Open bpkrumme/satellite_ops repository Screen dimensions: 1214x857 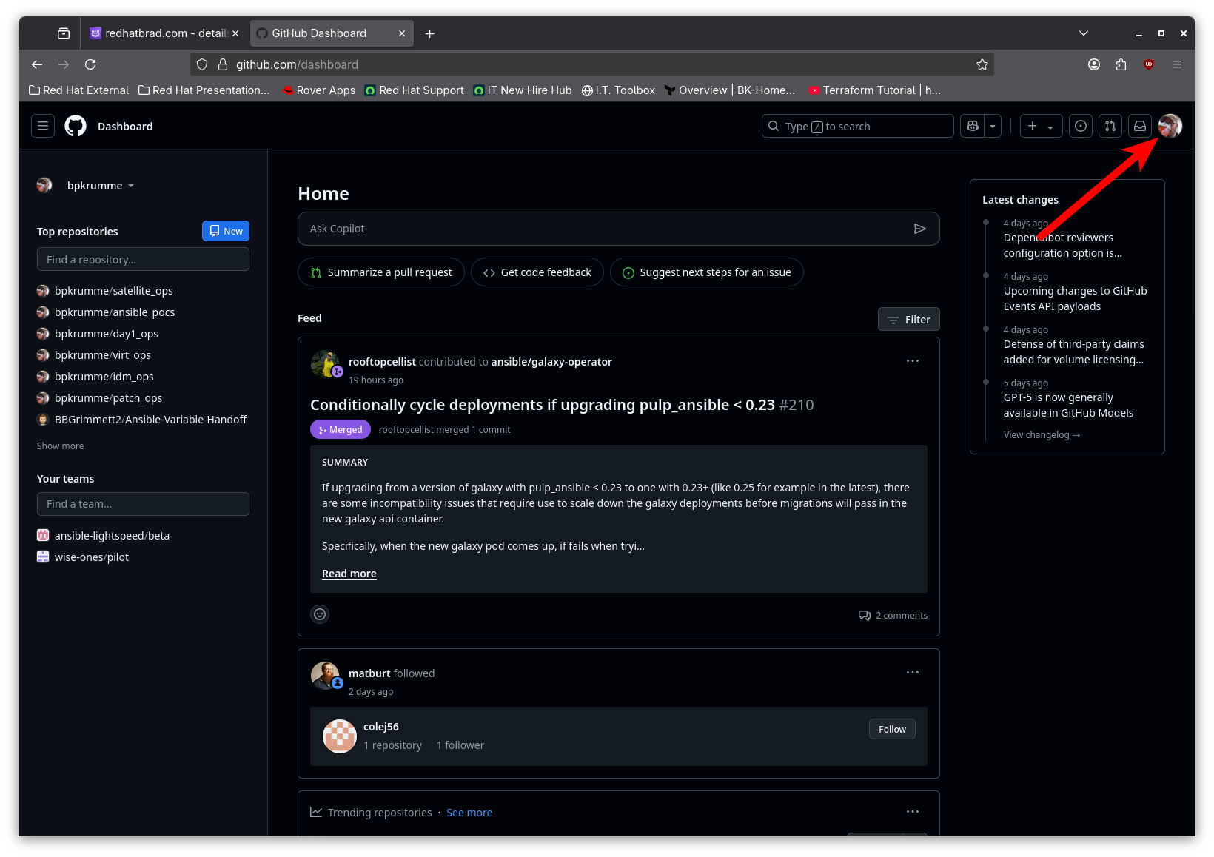point(113,291)
